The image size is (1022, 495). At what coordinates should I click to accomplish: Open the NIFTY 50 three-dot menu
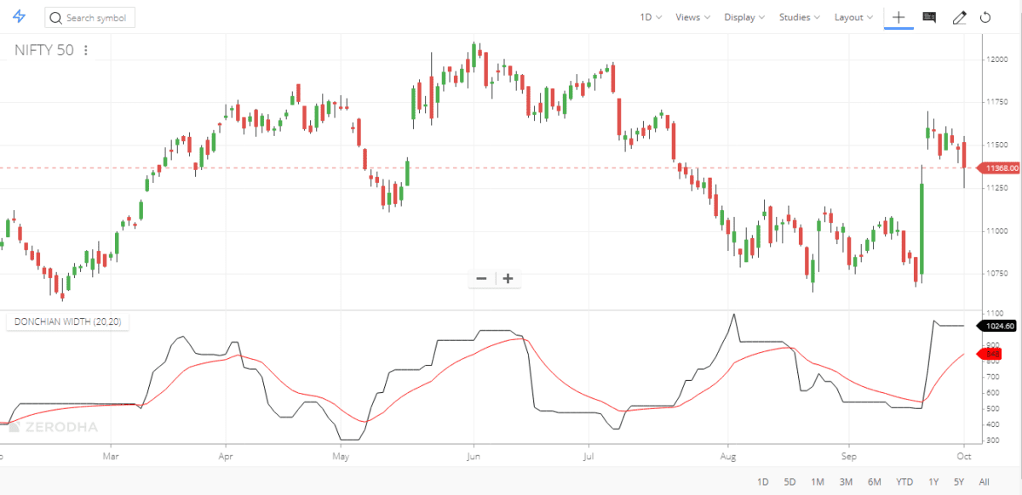(x=84, y=50)
